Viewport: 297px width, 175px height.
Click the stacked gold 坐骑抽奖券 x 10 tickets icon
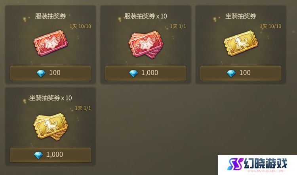pos(51,127)
